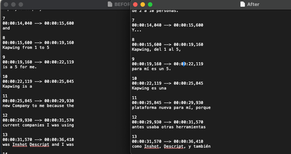Maximize the After window with the green button
291x154 pixels.
[x=150, y=4]
